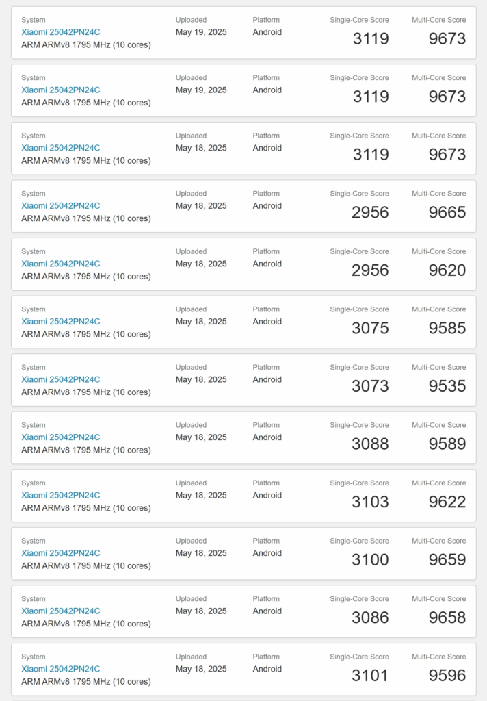Open Xiaomi 25042PN24C link with multi-core 9665
487x701 pixels.
pos(60,205)
